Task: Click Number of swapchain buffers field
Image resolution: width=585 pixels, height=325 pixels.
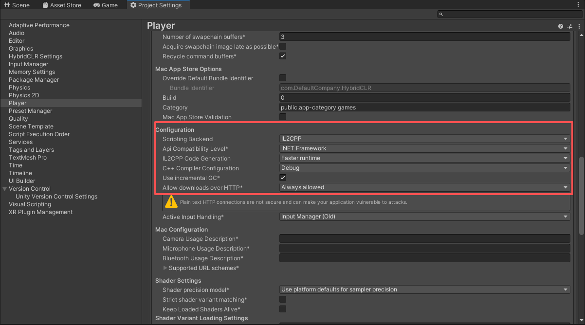Action: coord(424,36)
